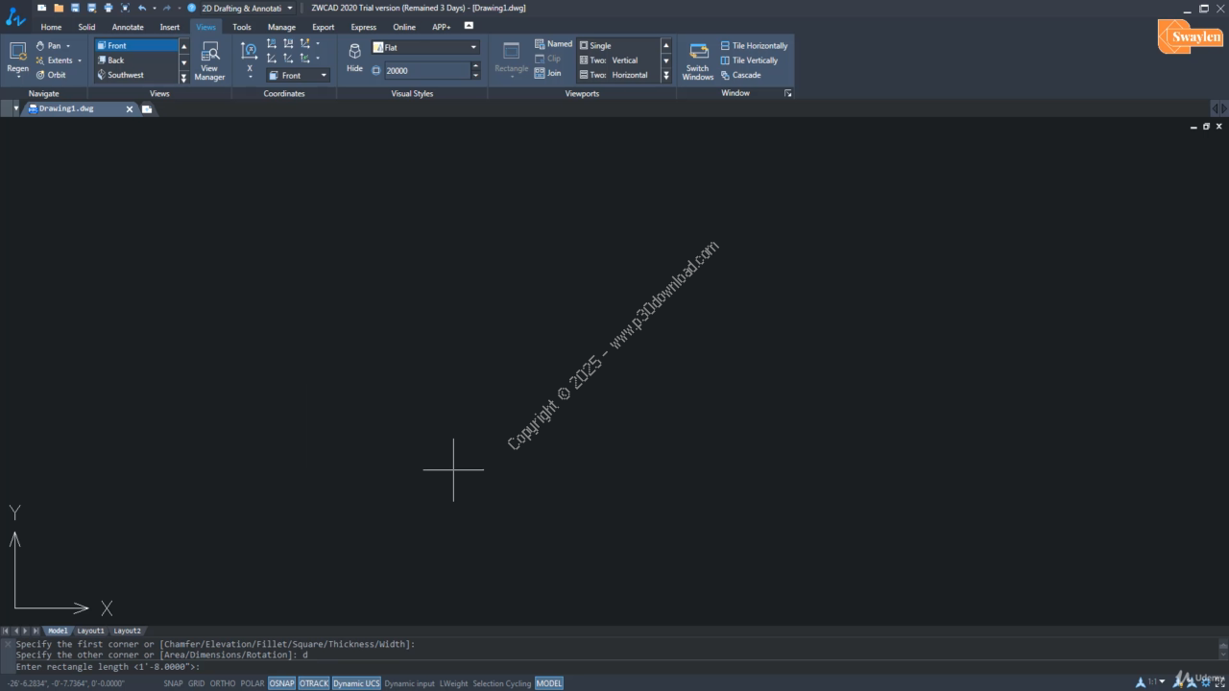Expand the viewports configuration gallery
This screenshot has width=1229, height=691.
point(666,76)
